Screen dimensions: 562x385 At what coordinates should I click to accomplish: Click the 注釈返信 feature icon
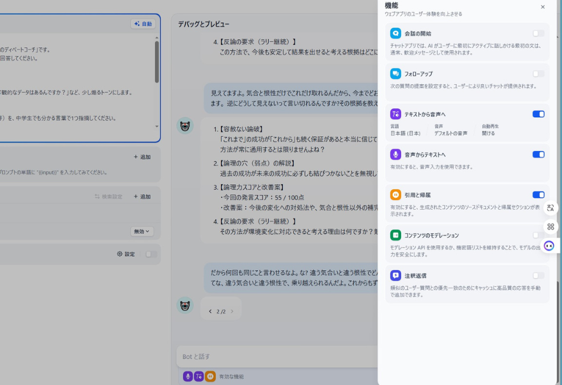[395, 275]
